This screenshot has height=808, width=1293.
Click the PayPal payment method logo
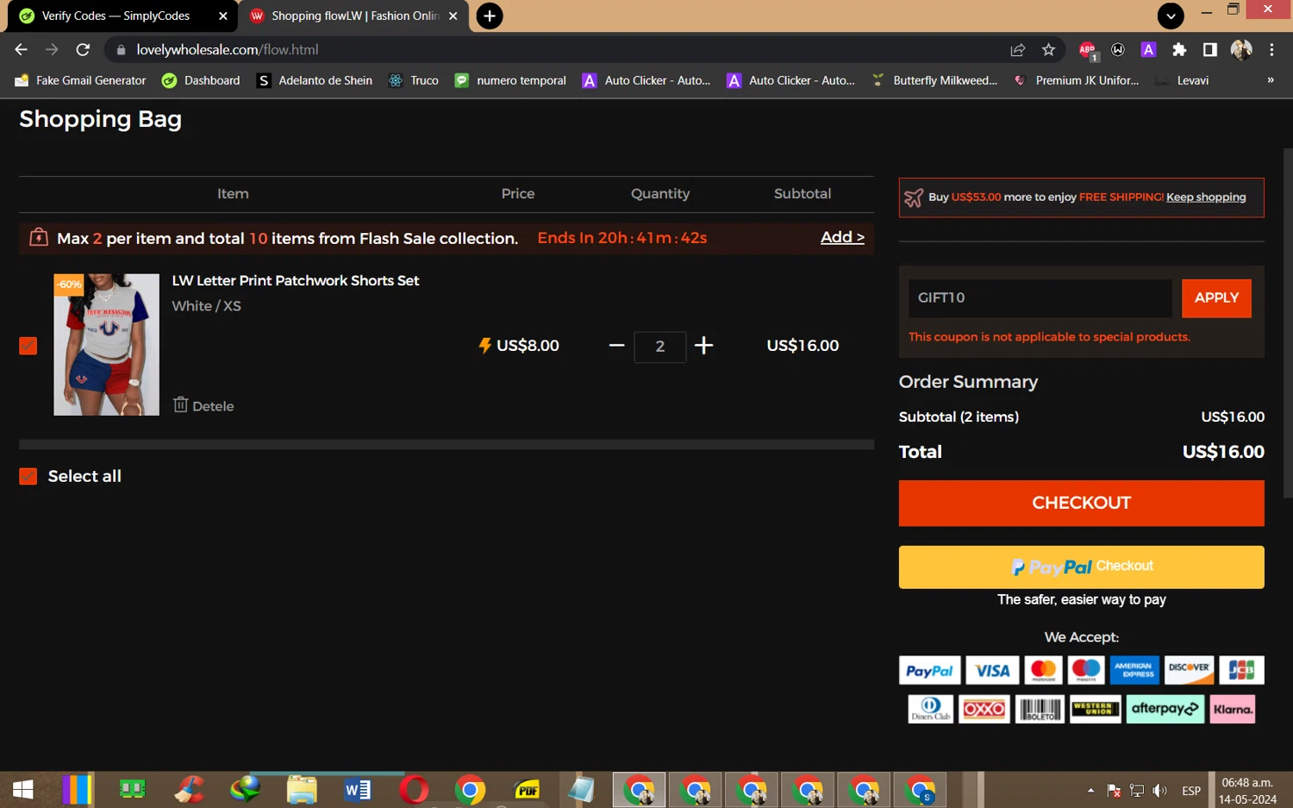(x=930, y=670)
